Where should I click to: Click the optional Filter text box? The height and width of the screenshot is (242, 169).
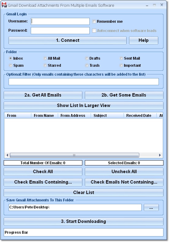point(84,82)
